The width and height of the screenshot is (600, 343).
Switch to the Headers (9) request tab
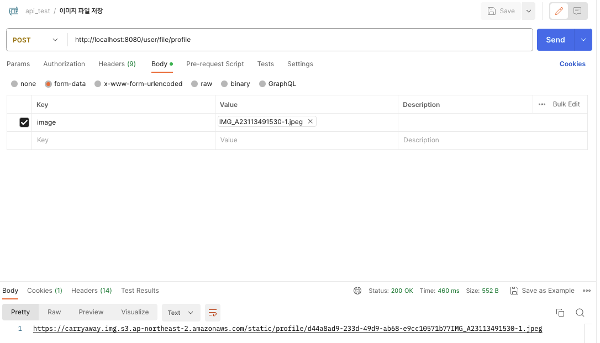[x=117, y=64]
